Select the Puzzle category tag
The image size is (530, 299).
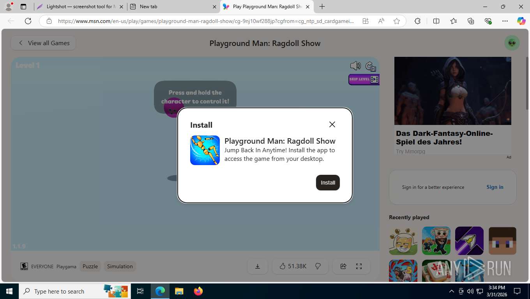coord(90,266)
